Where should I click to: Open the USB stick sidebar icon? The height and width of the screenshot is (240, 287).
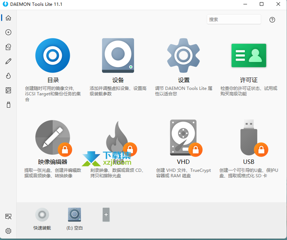point(8,105)
